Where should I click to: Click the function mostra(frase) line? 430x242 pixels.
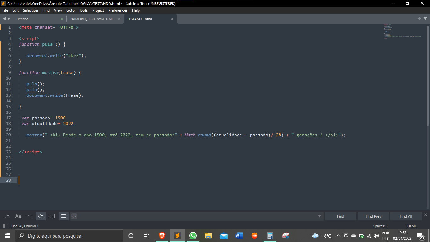click(x=50, y=72)
